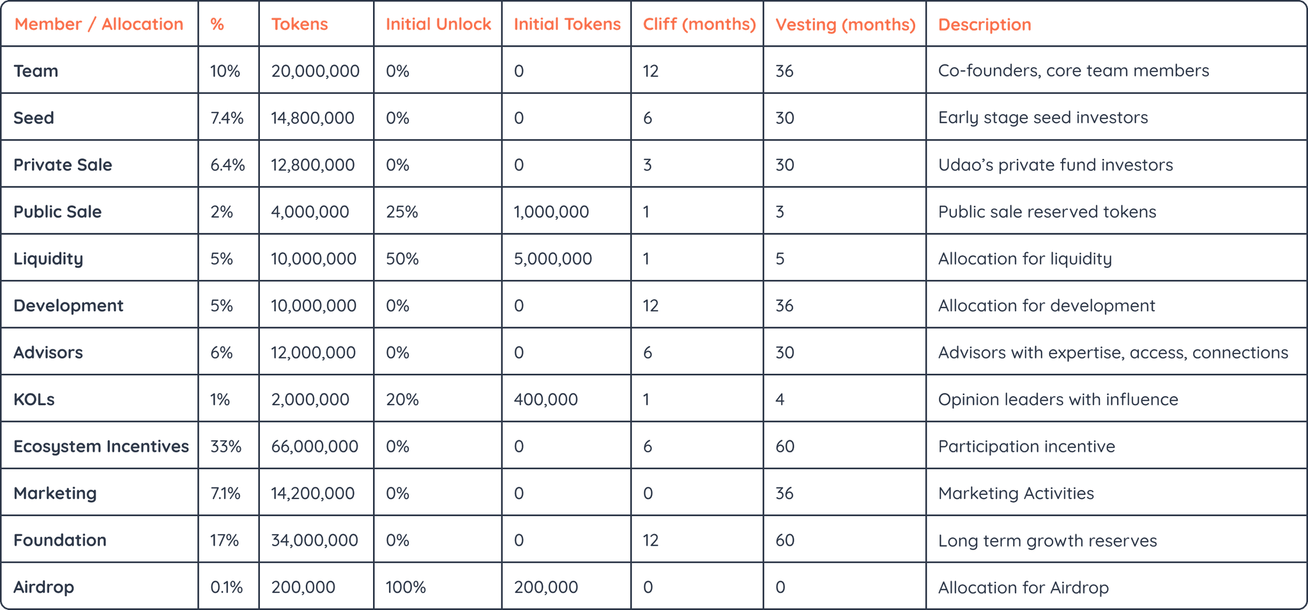Click the 'Team' row label
Screen dimensions: 1308x610
[36, 71]
